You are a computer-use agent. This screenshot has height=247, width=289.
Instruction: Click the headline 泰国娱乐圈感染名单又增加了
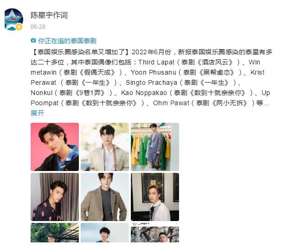(81, 52)
